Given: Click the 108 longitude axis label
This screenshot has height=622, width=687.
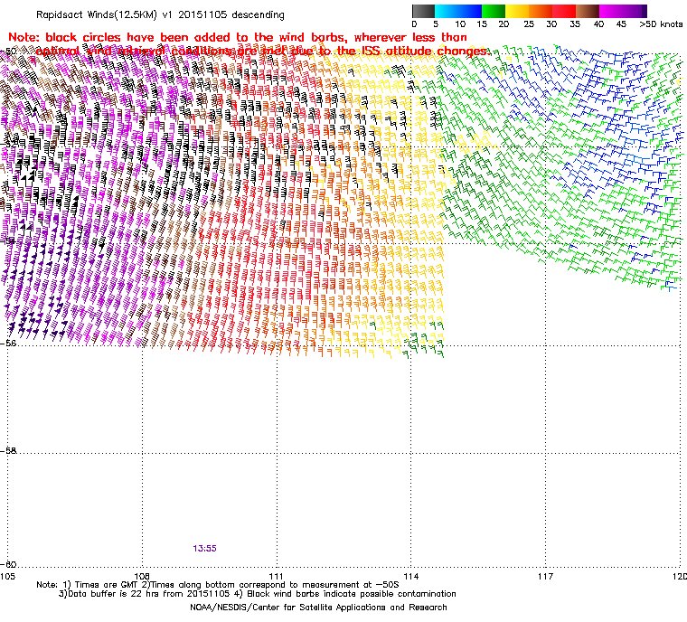Looking at the screenshot, I should [x=142, y=576].
